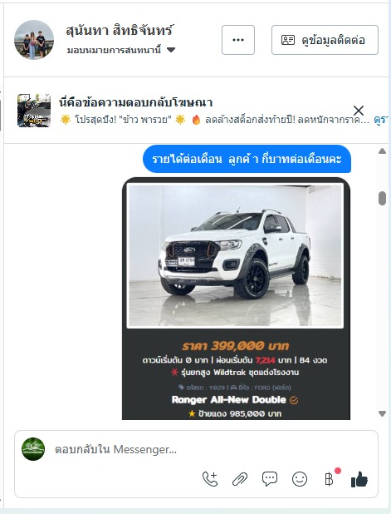Click the scroll down arrow
The image size is (391, 514).
[x=382, y=413]
